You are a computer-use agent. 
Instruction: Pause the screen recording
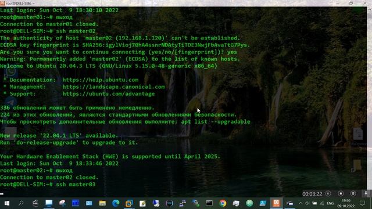pyautogui.click(x=328, y=193)
